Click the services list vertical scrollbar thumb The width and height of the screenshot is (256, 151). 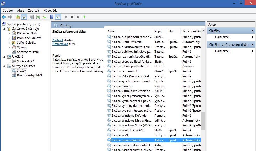[203, 121]
